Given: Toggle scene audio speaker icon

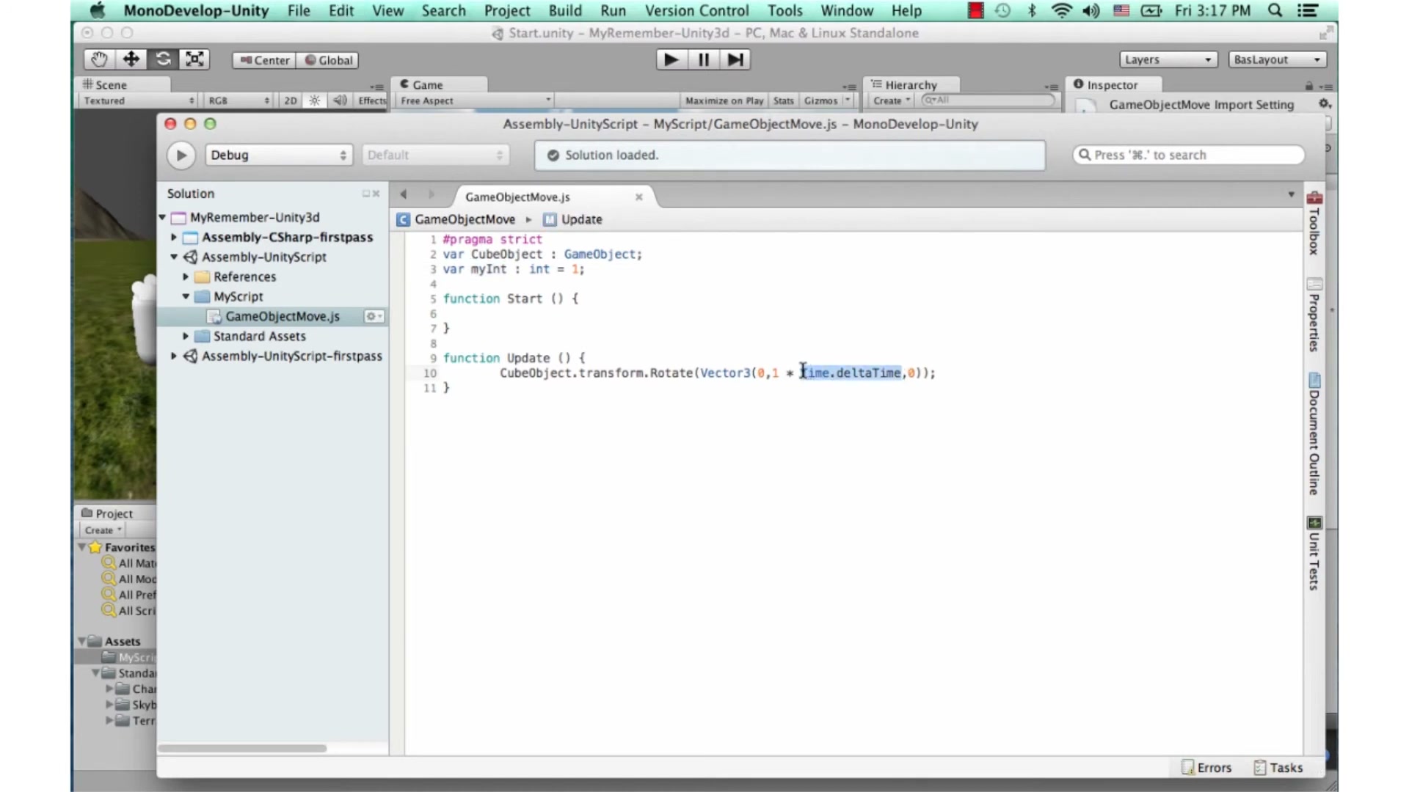Looking at the screenshot, I should 340,100.
